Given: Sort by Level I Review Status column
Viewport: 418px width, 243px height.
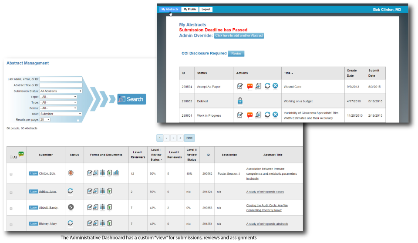Looking at the screenshot, I should click(156, 155).
